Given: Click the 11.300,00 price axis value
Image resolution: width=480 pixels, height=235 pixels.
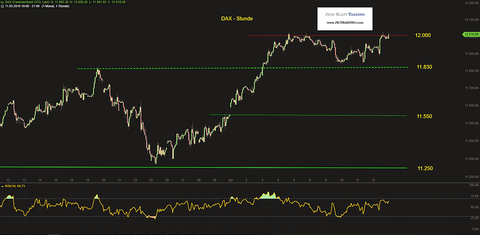Looking at the screenshot, I should [x=471, y=159].
